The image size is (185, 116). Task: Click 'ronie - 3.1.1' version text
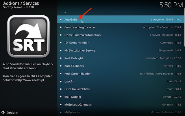[174, 81]
